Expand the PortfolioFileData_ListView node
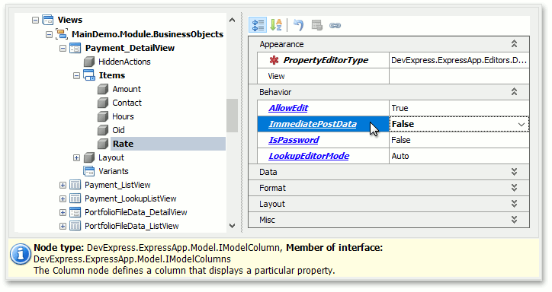Viewport: 552px width, 292px height. coord(63,226)
